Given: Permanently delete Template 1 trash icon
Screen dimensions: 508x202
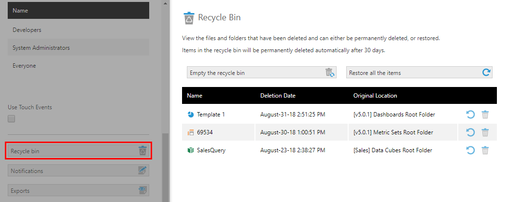Looking at the screenshot, I should click(485, 115).
